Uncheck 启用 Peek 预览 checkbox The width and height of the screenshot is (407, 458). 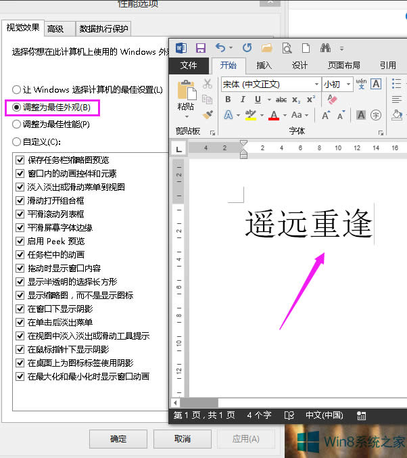[20, 241]
